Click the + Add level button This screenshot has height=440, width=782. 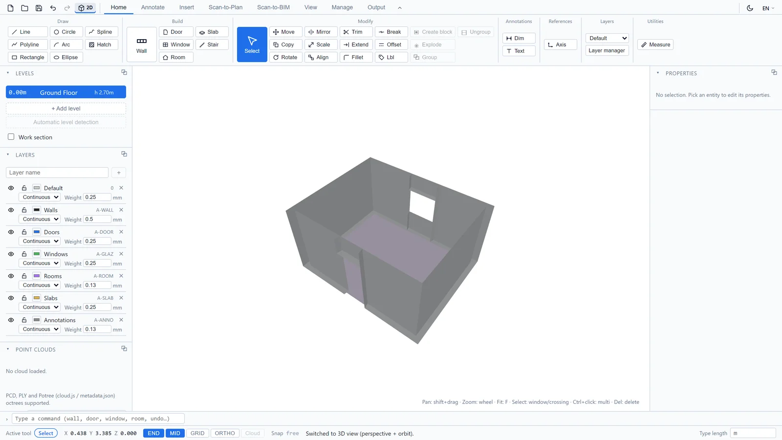click(66, 109)
